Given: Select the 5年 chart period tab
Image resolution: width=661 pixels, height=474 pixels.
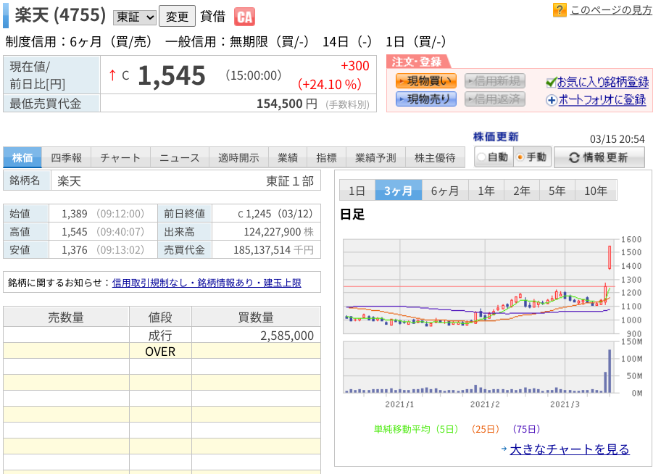Looking at the screenshot, I should (557, 190).
